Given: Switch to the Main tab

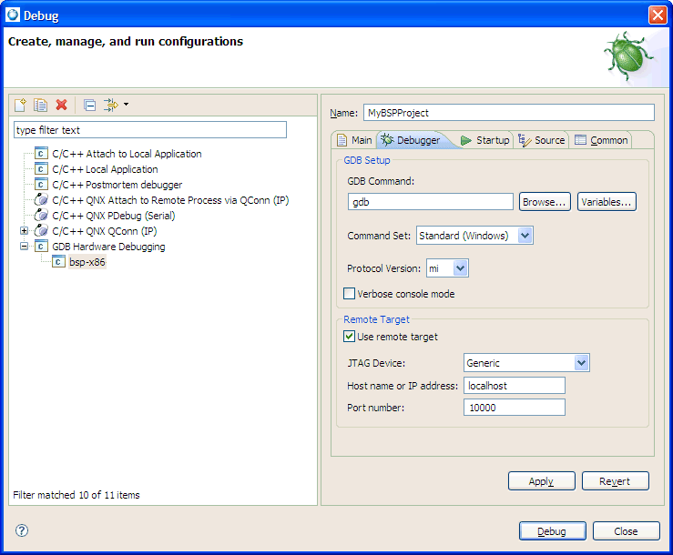Looking at the screenshot, I should click(354, 140).
